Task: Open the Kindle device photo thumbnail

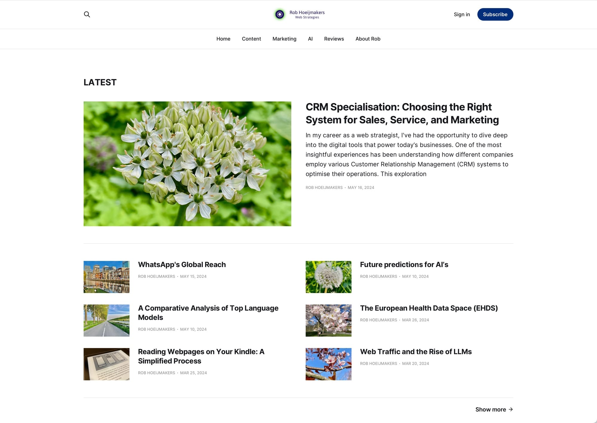Action: pyautogui.click(x=107, y=364)
